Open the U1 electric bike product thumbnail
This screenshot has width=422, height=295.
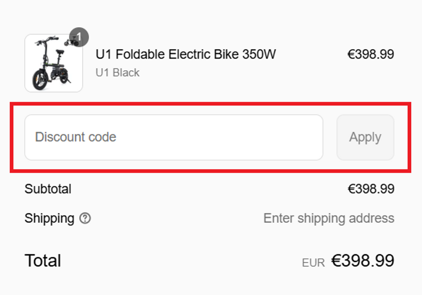point(53,63)
